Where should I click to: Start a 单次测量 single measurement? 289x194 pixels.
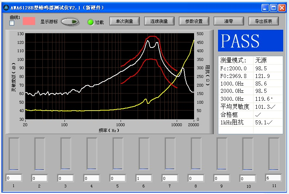(x=124, y=21)
